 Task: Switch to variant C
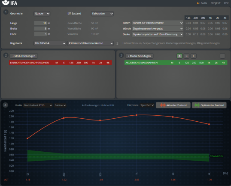point(194,56)
